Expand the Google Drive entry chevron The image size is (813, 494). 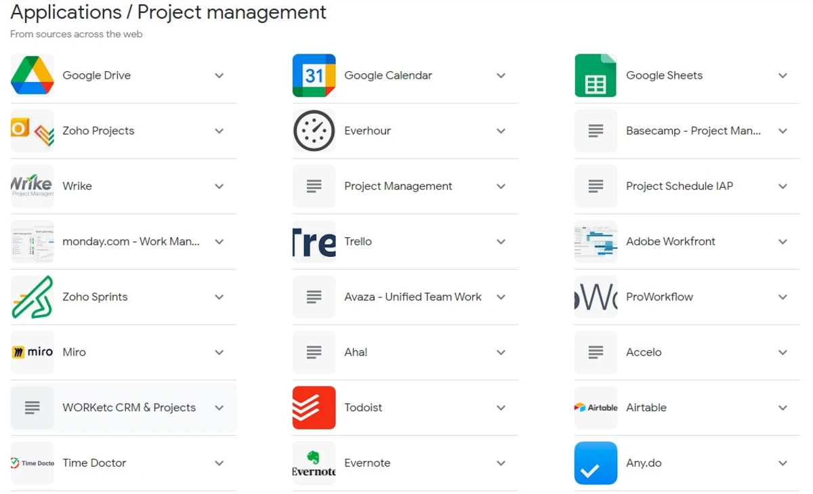tap(219, 76)
